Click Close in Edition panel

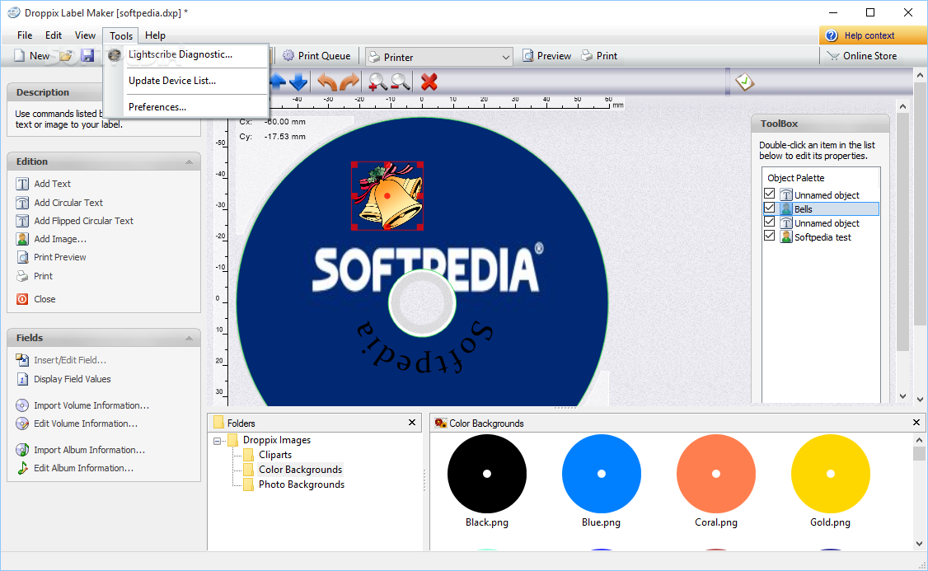tap(35, 299)
